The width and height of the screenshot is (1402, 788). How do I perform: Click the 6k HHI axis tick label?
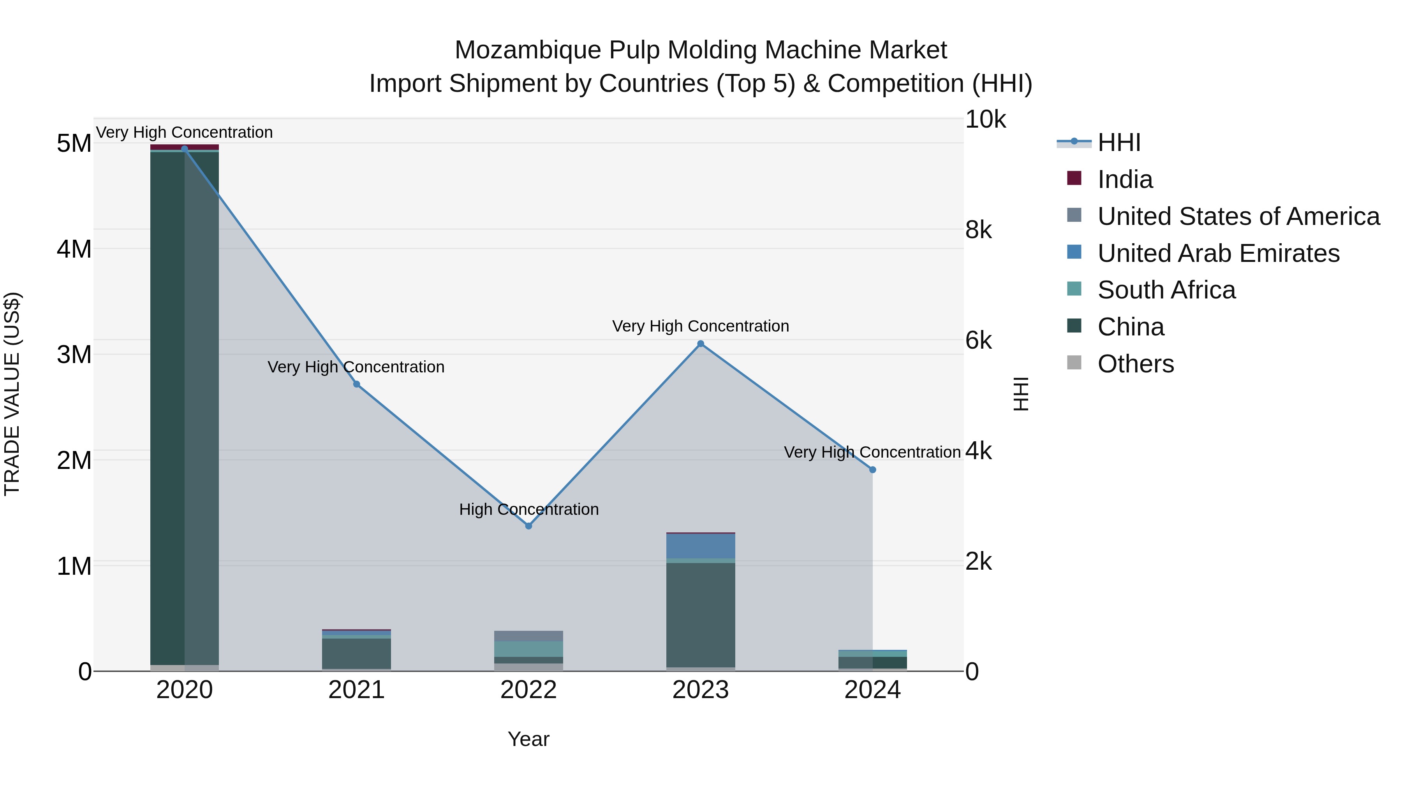pos(979,340)
